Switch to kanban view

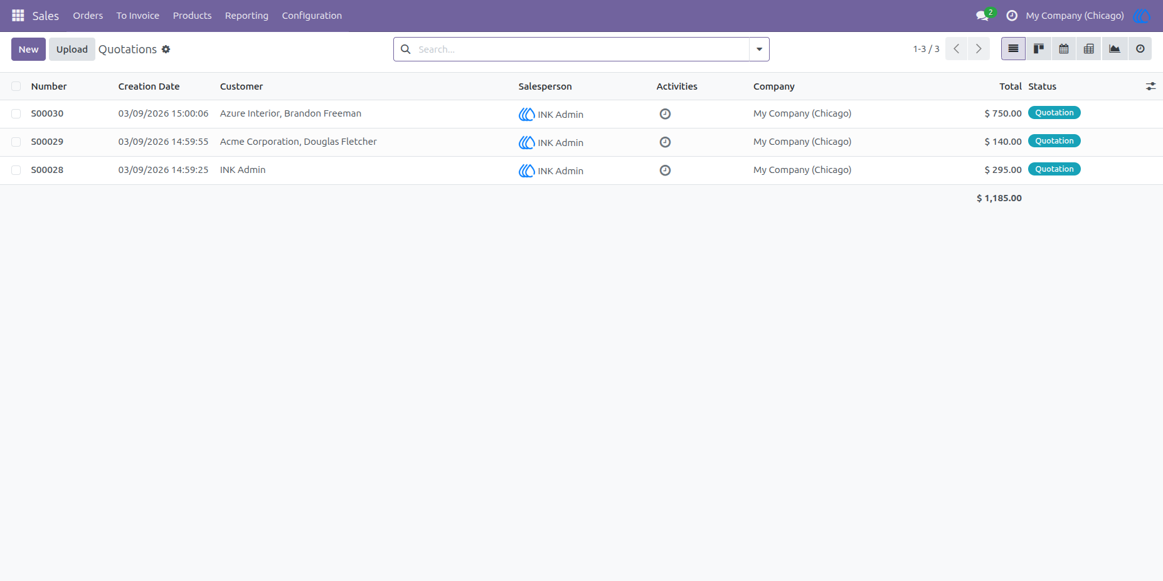coord(1039,49)
